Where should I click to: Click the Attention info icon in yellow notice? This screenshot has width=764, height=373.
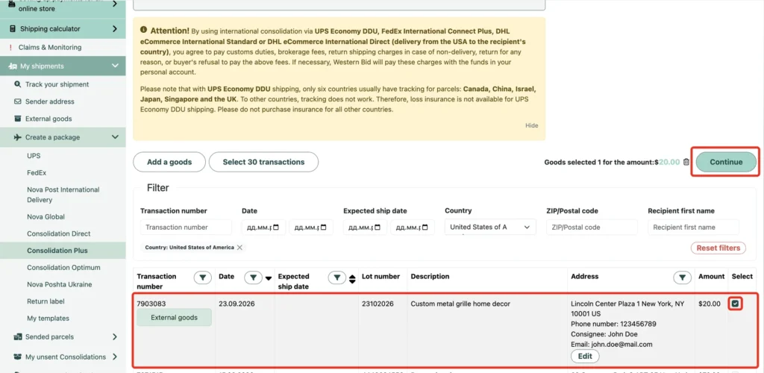(144, 30)
